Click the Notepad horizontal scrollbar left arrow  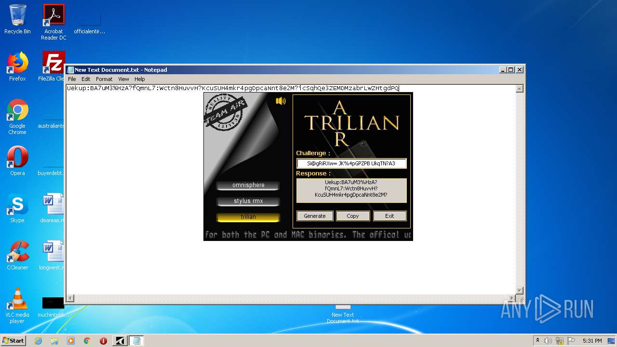point(70,298)
